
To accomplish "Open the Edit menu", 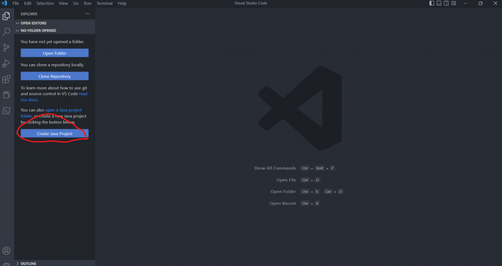I will tap(27, 3).
